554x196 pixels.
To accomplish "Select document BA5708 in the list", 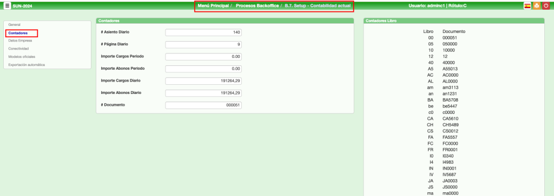I will pyautogui.click(x=450, y=100).
